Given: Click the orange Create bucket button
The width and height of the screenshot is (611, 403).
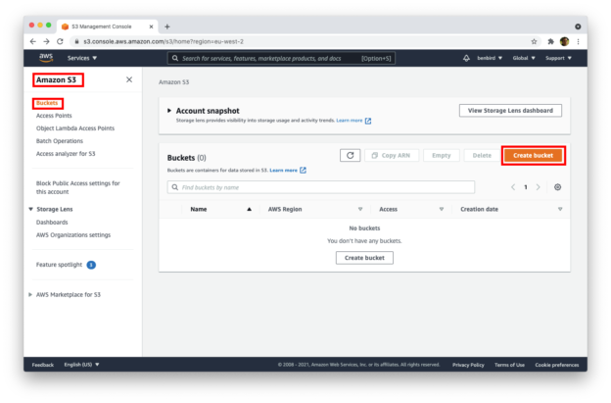Looking at the screenshot, I should tap(533, 155).
